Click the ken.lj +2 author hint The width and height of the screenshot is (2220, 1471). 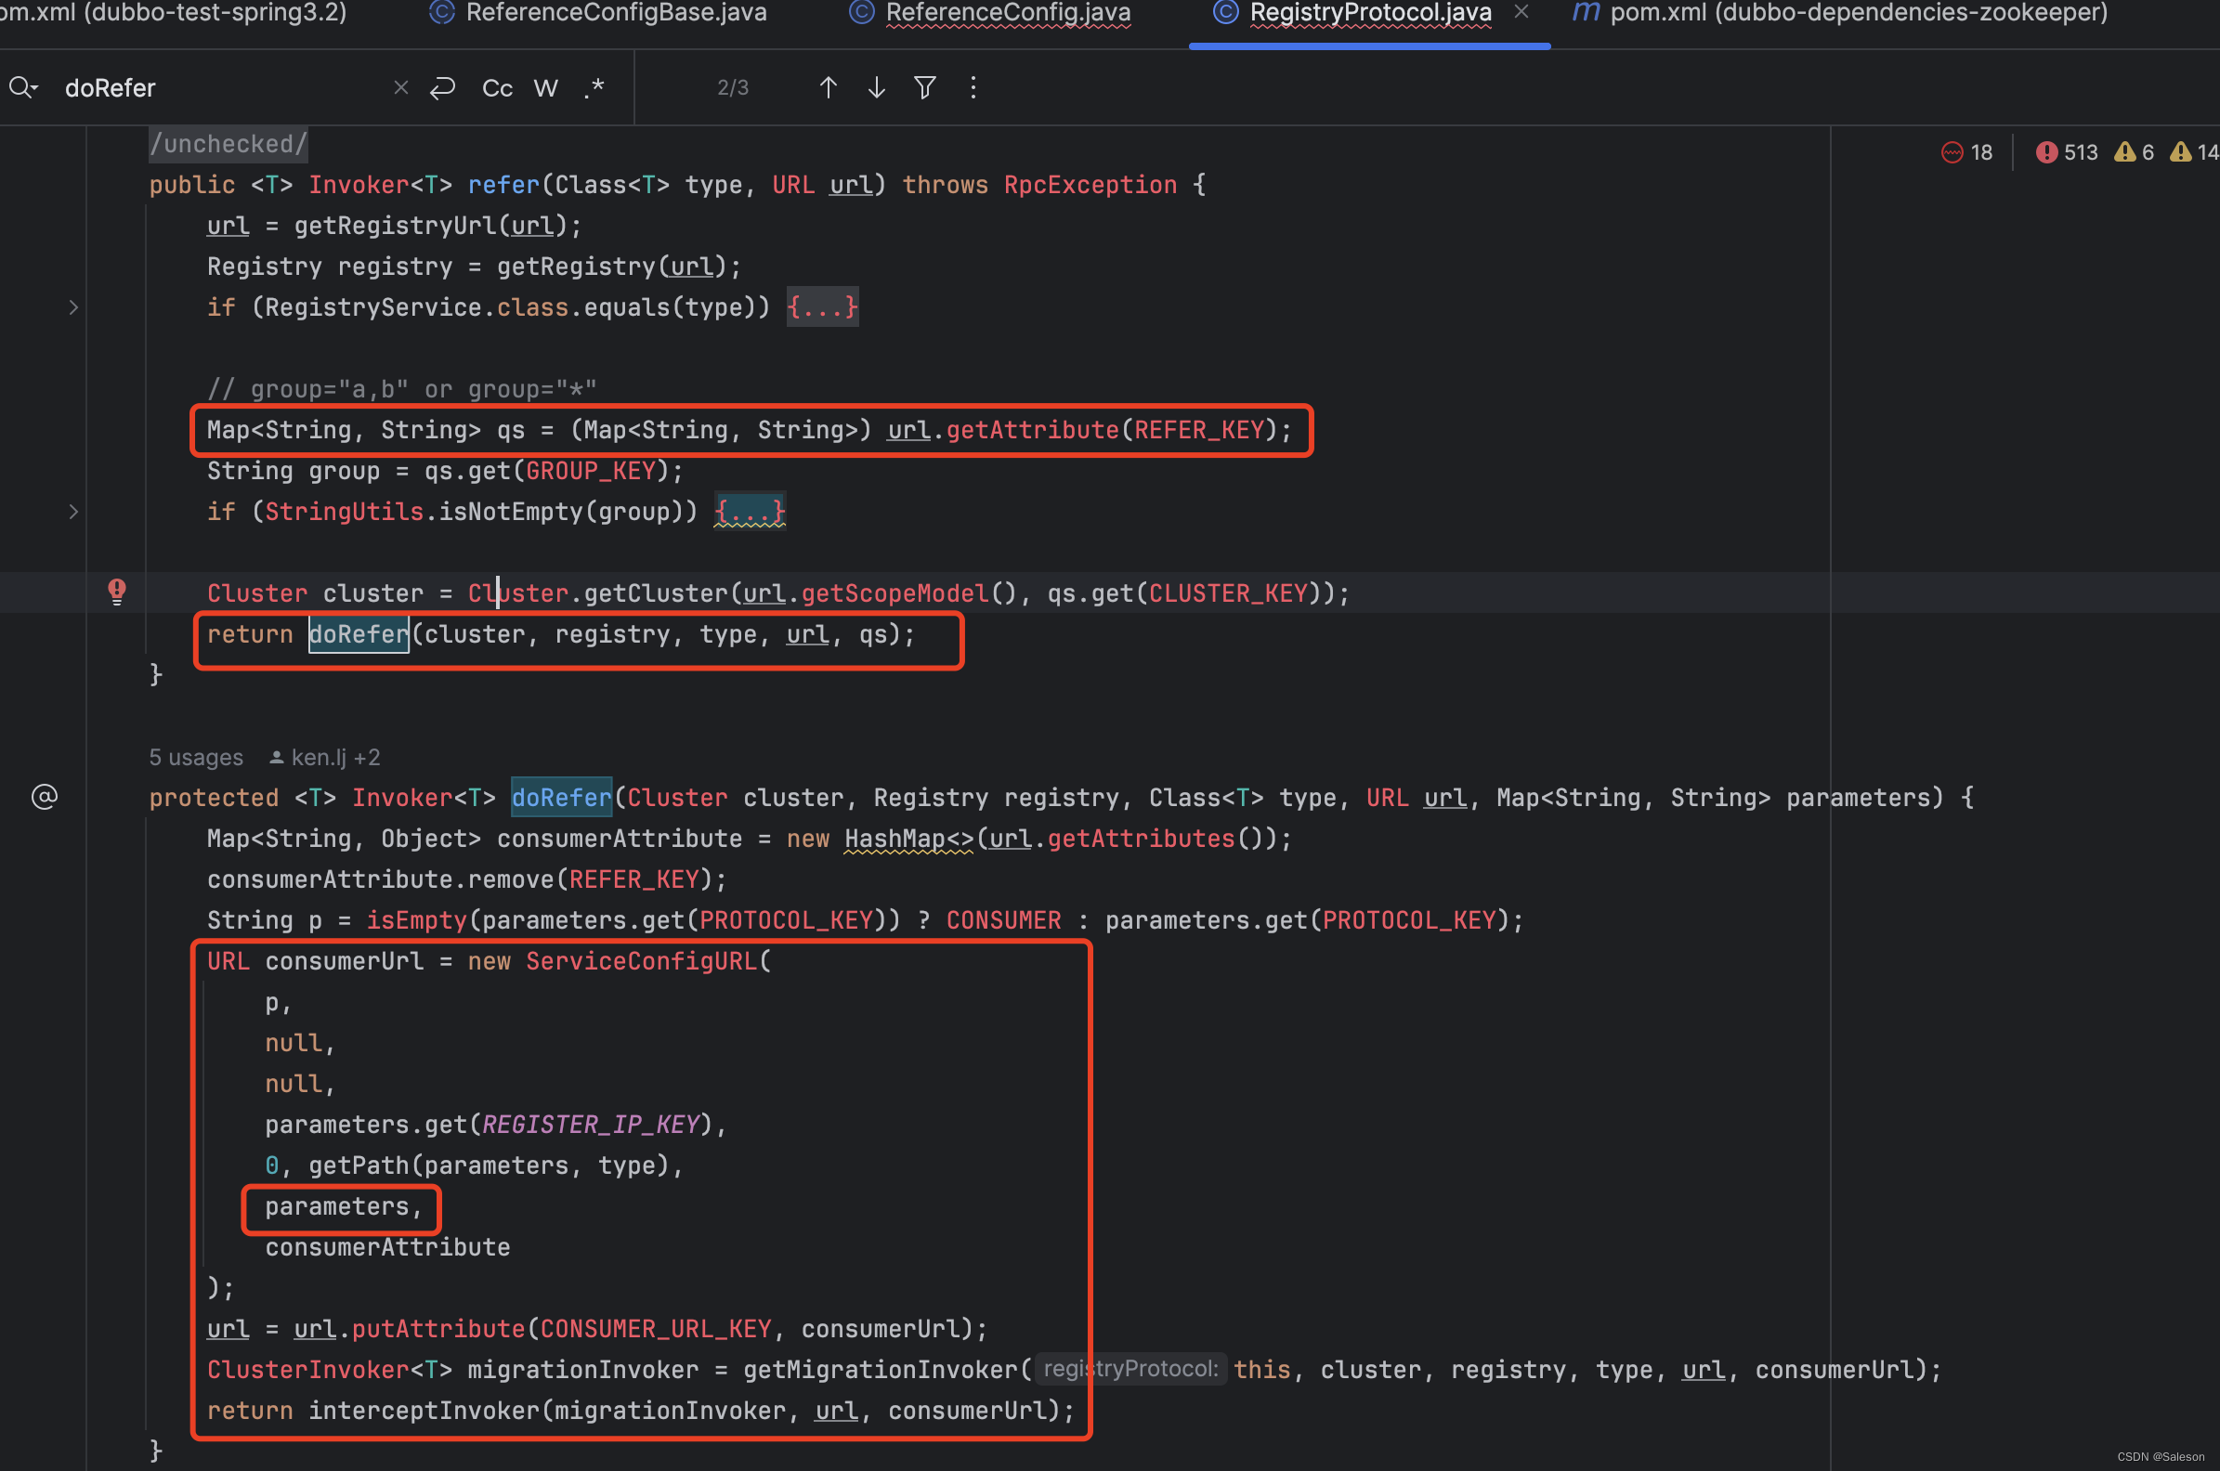click(x=325, y=757)
